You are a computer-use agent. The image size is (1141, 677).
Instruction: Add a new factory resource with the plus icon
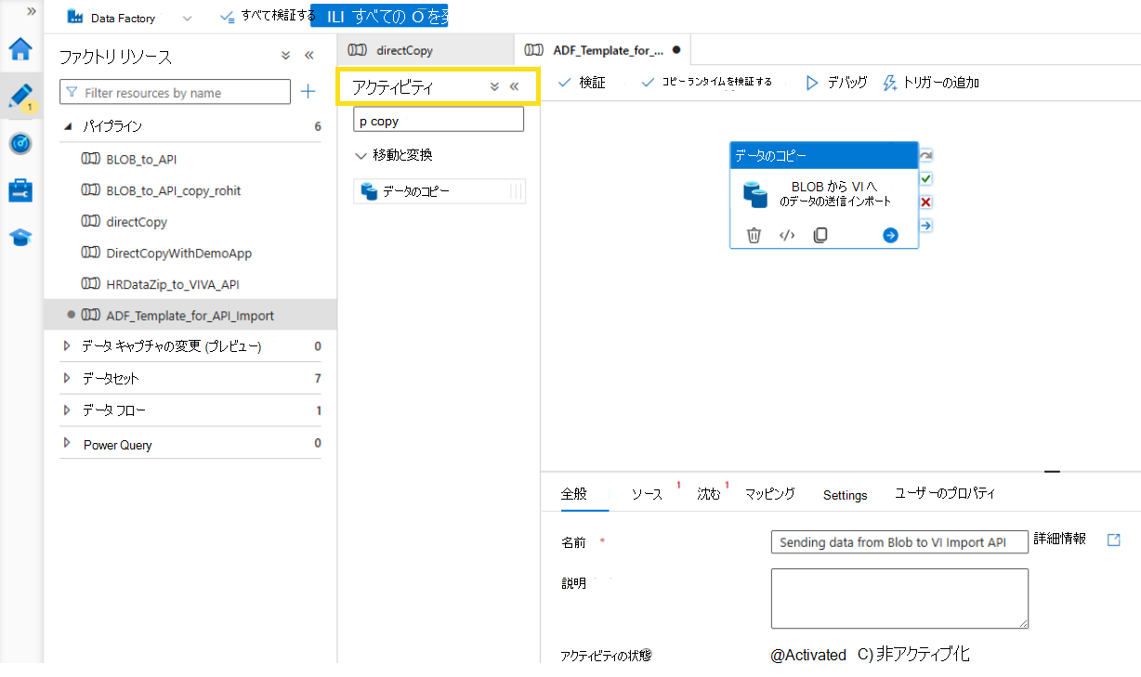(x=308, y=92)
